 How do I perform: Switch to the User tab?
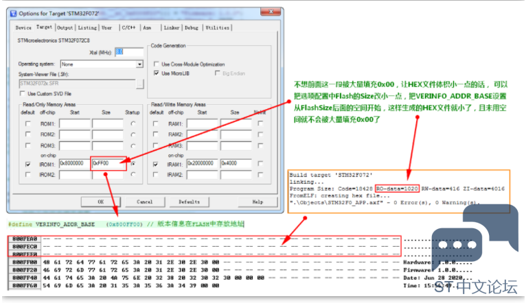coord(106,28)
